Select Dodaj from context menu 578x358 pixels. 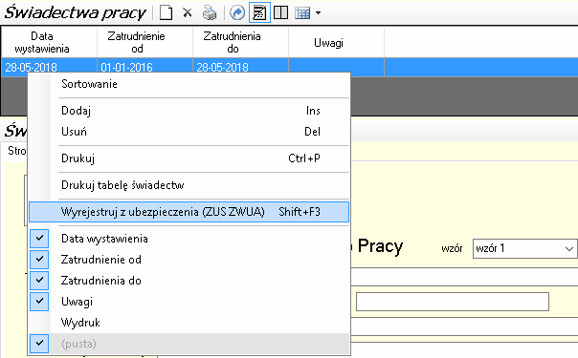pos(189,111)
